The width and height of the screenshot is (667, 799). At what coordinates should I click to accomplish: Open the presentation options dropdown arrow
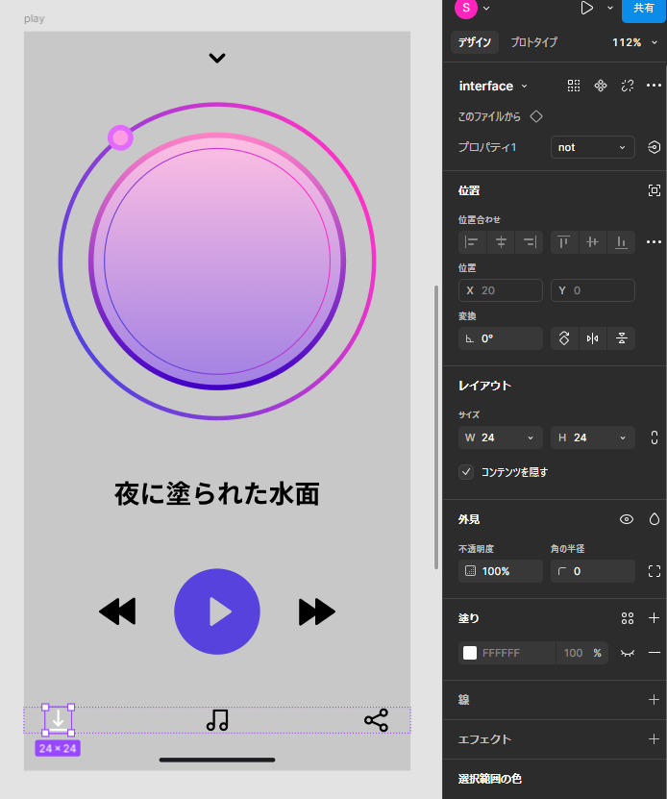[x=610, y=8]
